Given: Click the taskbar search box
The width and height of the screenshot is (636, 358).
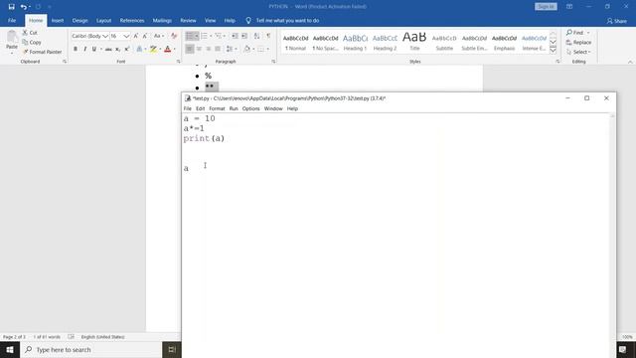Looking at the screenshot, I should click(x=90, y=349).
